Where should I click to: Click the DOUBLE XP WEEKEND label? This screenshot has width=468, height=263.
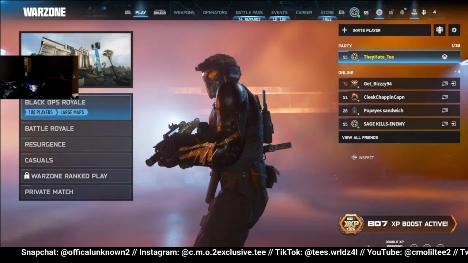point(395,244)
